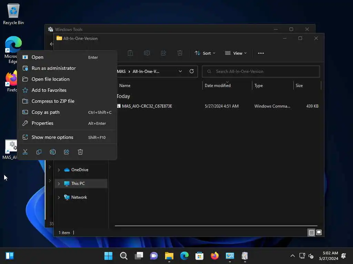The height and width of the screenshot is (264, 353).
Task: Open the Sort dropdown
Action: point(205,53)
